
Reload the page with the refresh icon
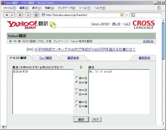click(20, 15)
